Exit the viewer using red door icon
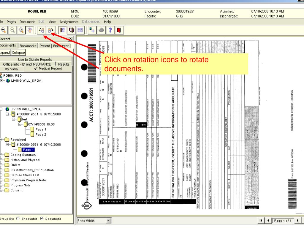 tap(119, 30)
